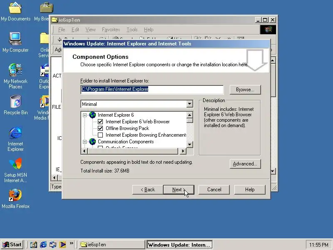
Task: Click the Communication Components globe icon
Action: [x=92, y=142]
